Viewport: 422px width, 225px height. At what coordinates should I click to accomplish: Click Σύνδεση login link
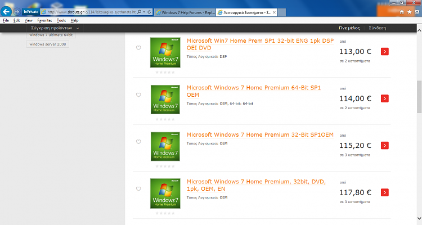(378, 28)
